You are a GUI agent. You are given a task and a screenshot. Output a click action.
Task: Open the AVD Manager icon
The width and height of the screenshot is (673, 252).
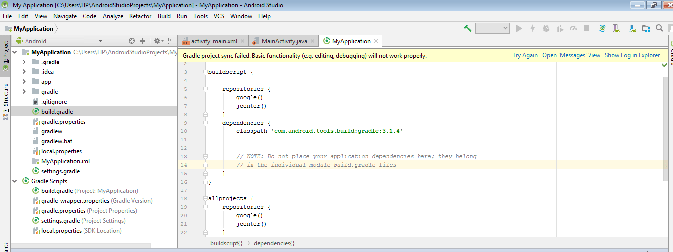click(x=616, y=28)
